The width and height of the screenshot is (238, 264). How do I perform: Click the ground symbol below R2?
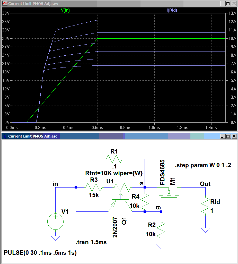coord(160,245)
